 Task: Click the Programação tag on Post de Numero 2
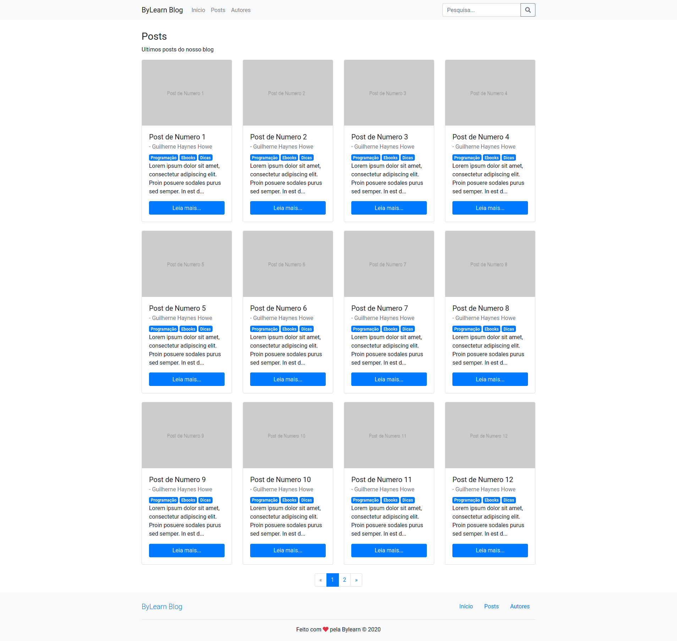click(x=265, y=158)
